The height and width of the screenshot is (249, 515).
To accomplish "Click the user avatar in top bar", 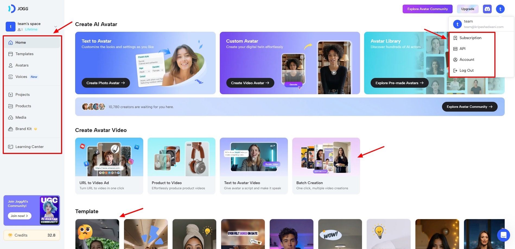I will coord(500,9).
